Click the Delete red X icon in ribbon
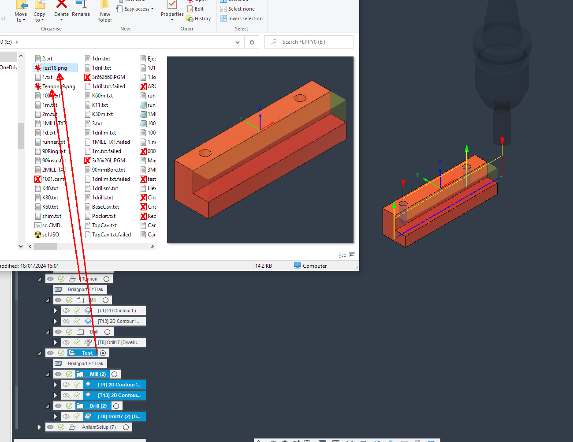 tap(61, 4)
